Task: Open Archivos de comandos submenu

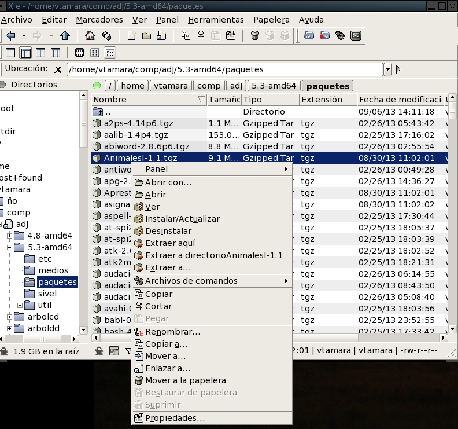Action: point(212,281)
